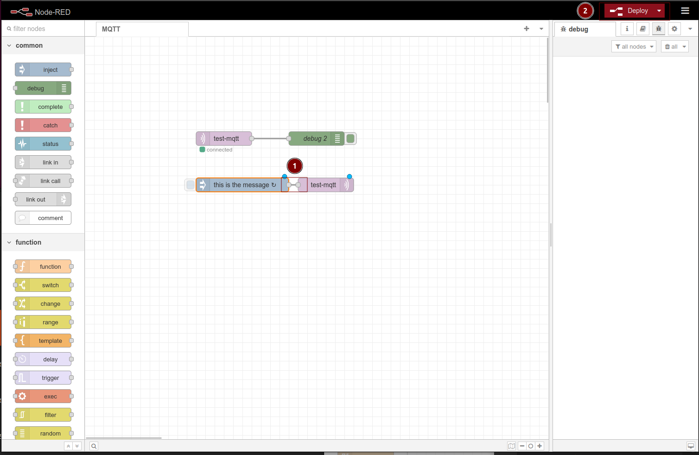
Task: Open the hamburger main menu
Action: point(685,11)
